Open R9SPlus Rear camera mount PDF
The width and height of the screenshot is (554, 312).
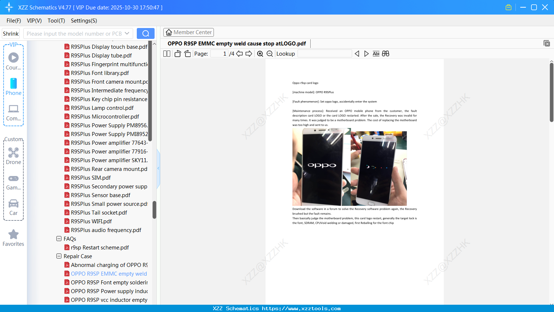tap(109, 169)
